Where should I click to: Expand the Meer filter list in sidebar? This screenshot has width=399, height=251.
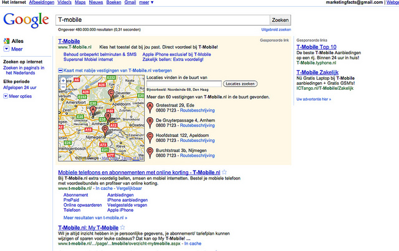pos(13,49)
